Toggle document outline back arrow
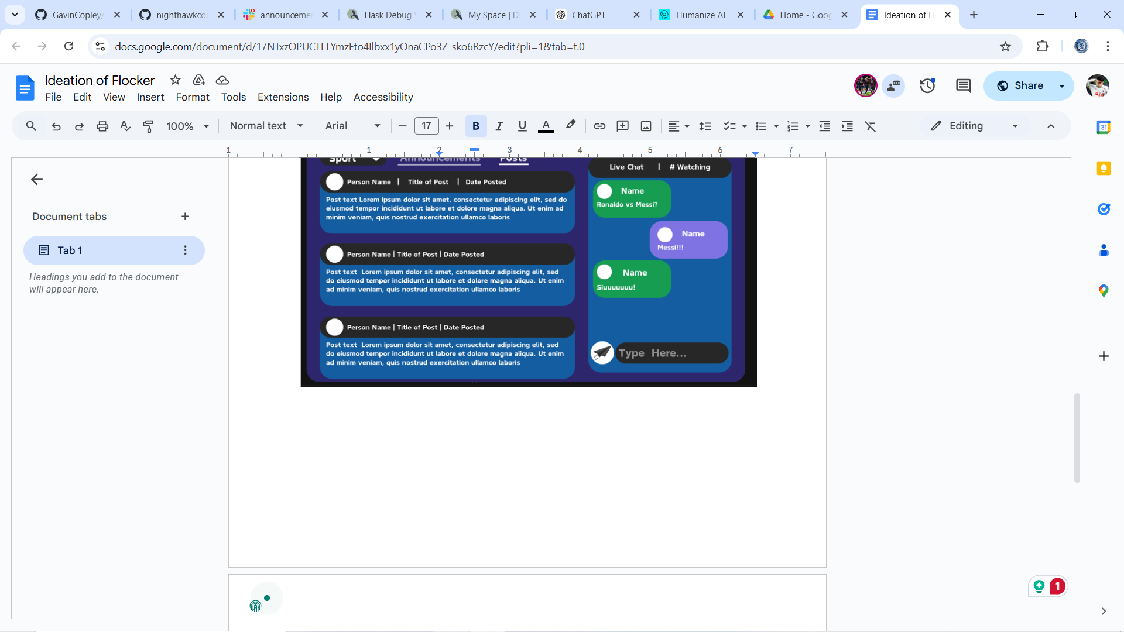Screen dimensions: 1124x632 [36, 179]
